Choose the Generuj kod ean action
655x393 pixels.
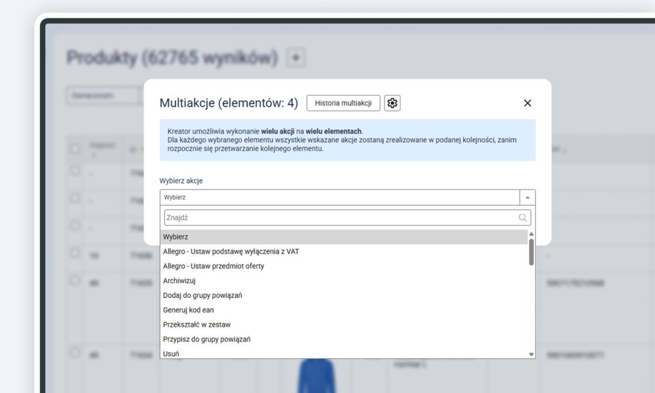(188, 310)
